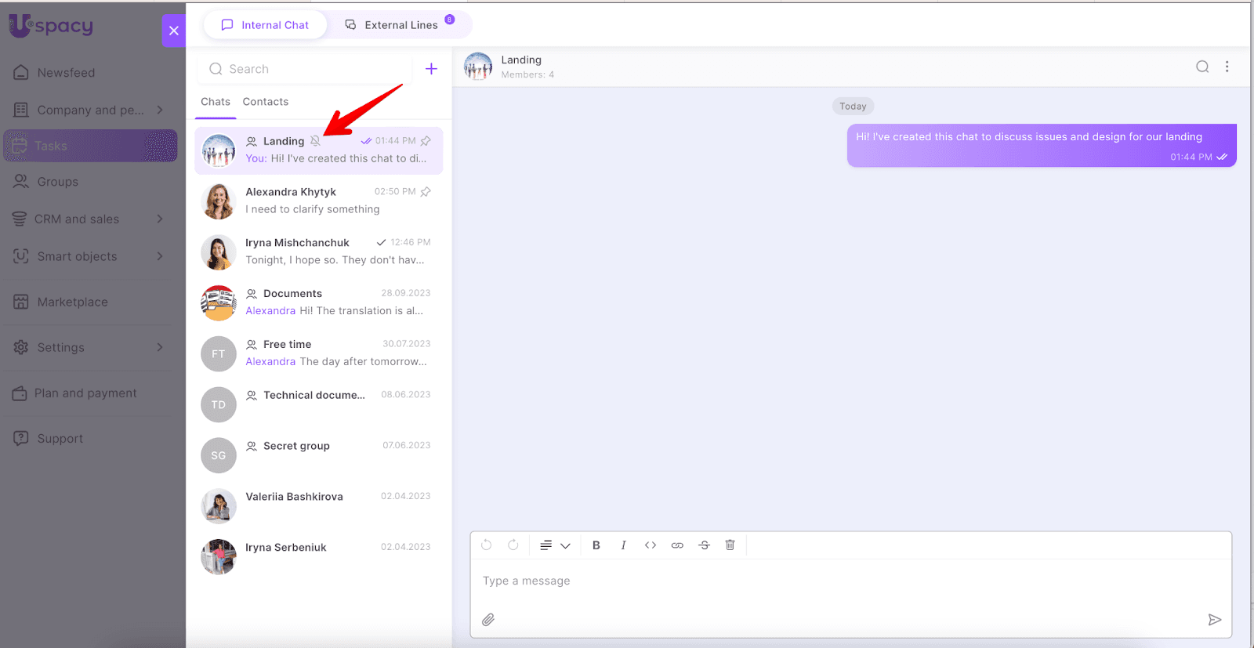Click the attach file paperclip icon
This screenshot has height=648, width=1254.
pos(488,620)
